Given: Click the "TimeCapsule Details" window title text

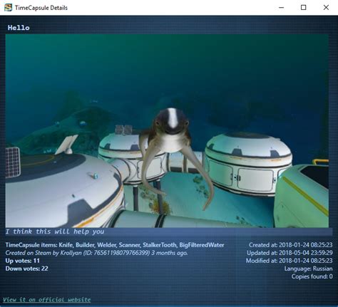Looking at the screenshot, I should pyautogui.click(x=41, y=8).
